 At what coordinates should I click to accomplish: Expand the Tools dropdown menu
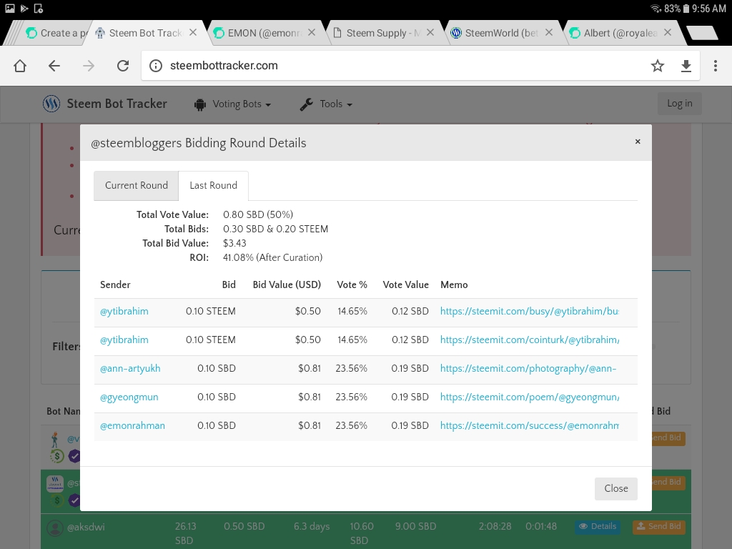326,104
